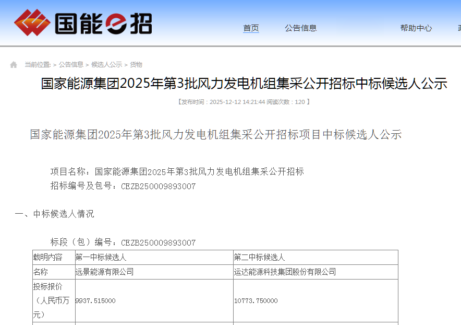This screenshot has height=325, width=461.
Task: Open the 首页 navigation tab
Action: point(251,28)
